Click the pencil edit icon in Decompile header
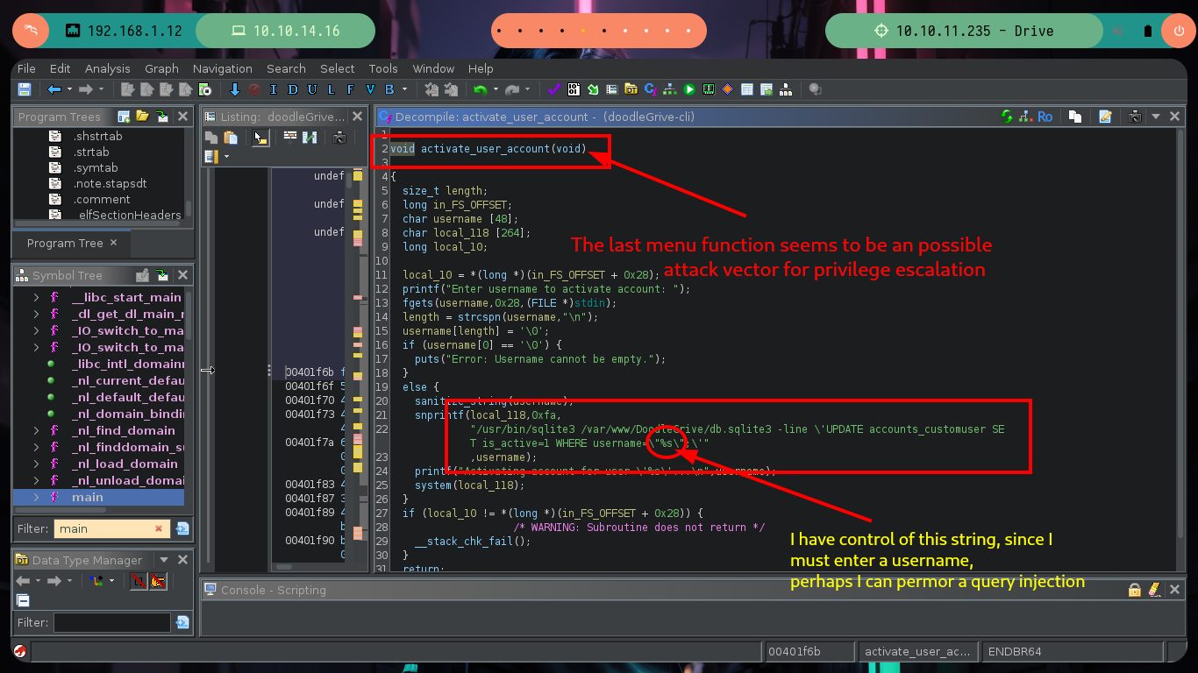1198x673 pixels. (x=1105, y=117)
